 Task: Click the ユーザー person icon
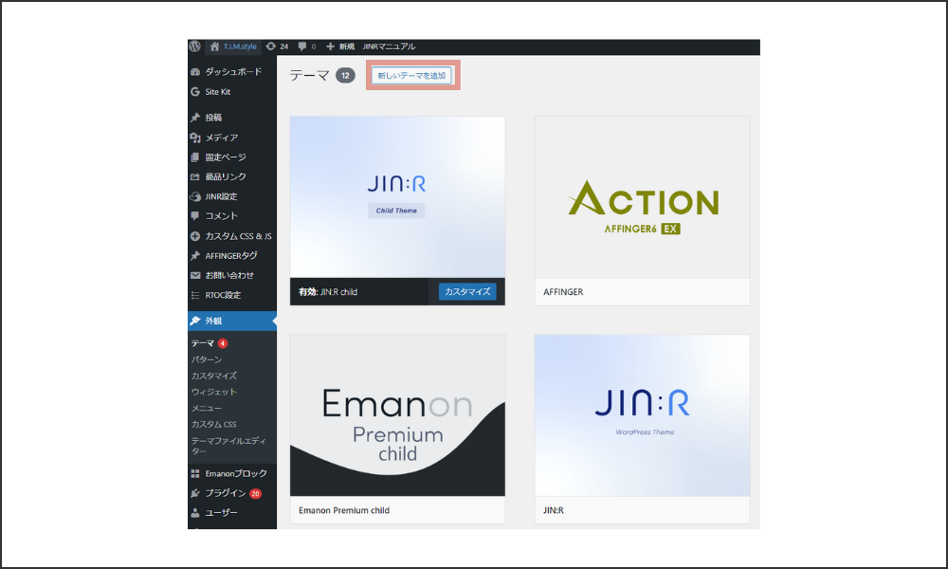195,513
